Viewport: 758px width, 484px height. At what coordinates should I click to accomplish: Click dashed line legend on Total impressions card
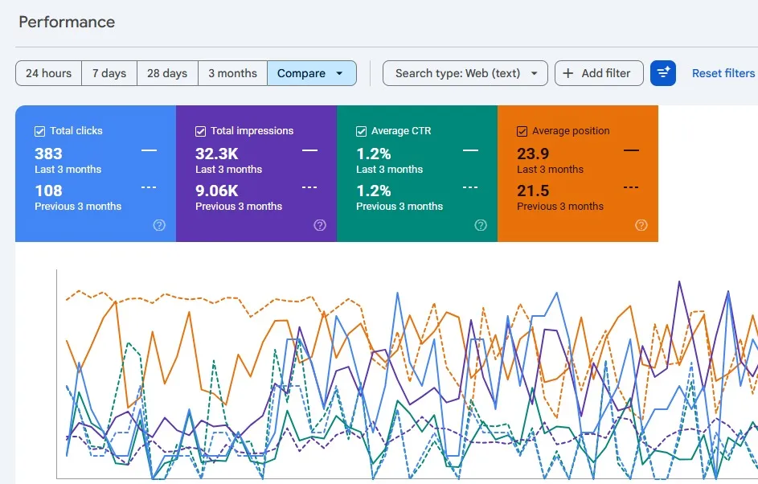309,187
